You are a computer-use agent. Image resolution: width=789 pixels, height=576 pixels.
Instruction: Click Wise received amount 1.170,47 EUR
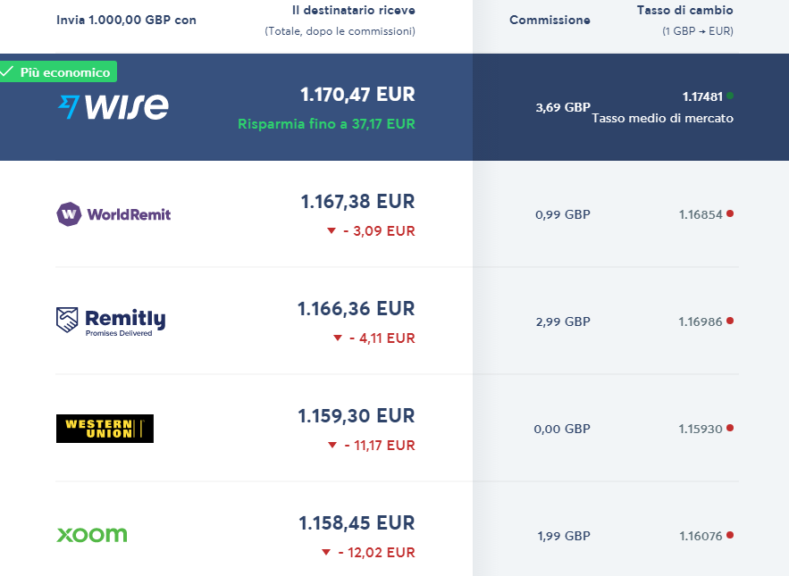(x=357, y=94)
